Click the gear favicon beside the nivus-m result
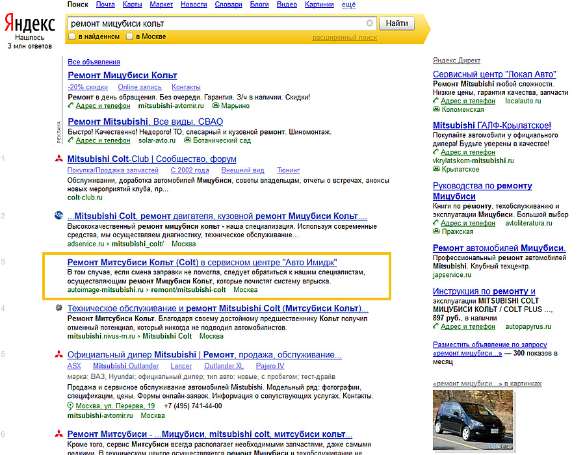The height and width of the screenshot is (455, 585). [58, 307]
